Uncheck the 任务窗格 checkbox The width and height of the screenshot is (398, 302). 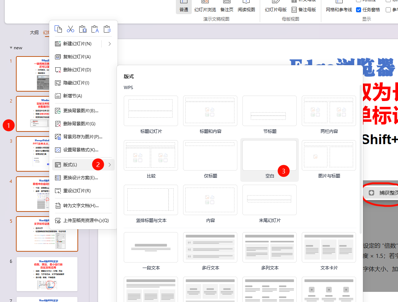[x=359, y=10]
